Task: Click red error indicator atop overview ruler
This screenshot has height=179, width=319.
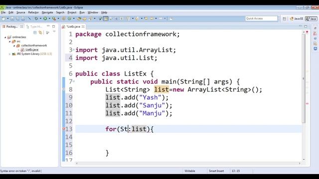Action: [x=307, y=32]
